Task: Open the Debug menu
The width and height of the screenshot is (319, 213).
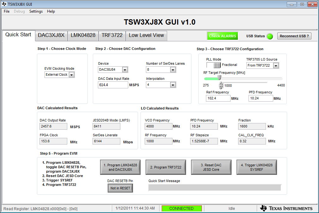Action: click(19, 11)
